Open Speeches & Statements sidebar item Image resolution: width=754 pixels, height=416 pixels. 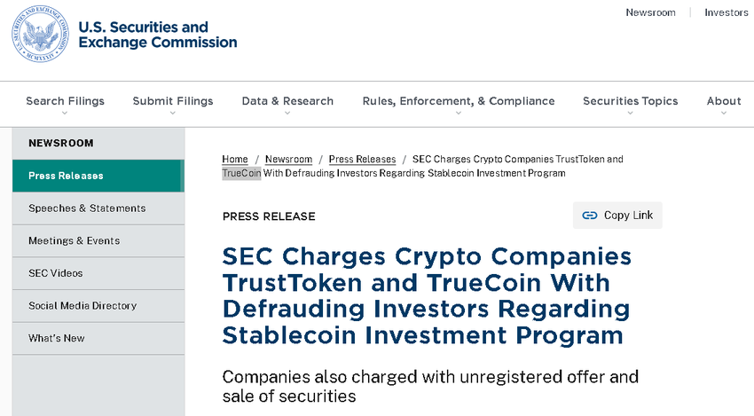87,208
